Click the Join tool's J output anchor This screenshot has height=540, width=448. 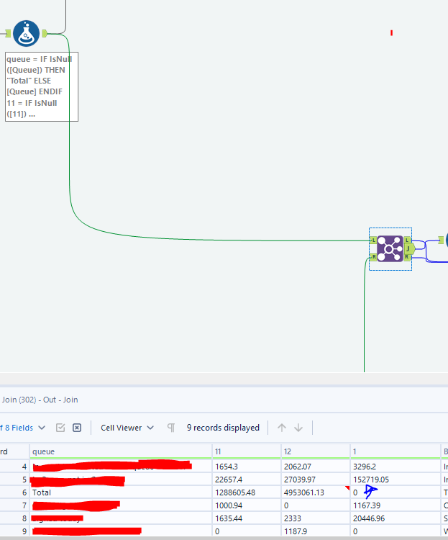pyautogui.click(x=408, y=248)
